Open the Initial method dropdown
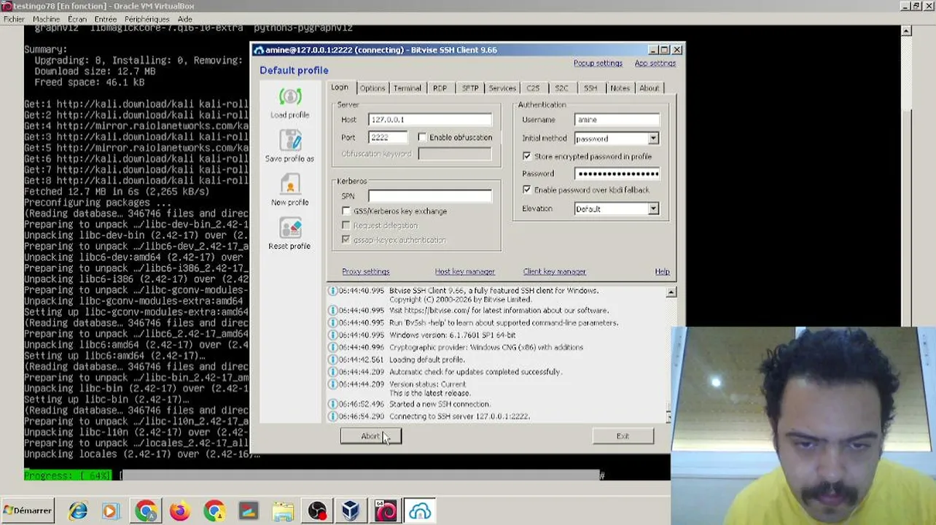 click(x=653, y=139)
